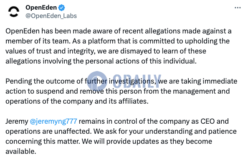Click the phrase trust and integrity
The height and width of the screenshot is (163, 248).
point(66,51)
